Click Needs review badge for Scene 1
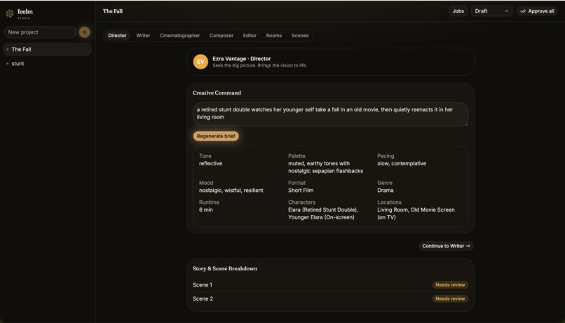The width and height of the screenshot is (565, 323). pyautogui.click(x=450, y=285)
